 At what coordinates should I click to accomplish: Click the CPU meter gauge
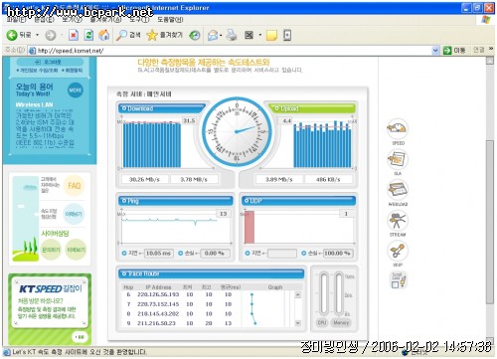(x=324, y=294)
